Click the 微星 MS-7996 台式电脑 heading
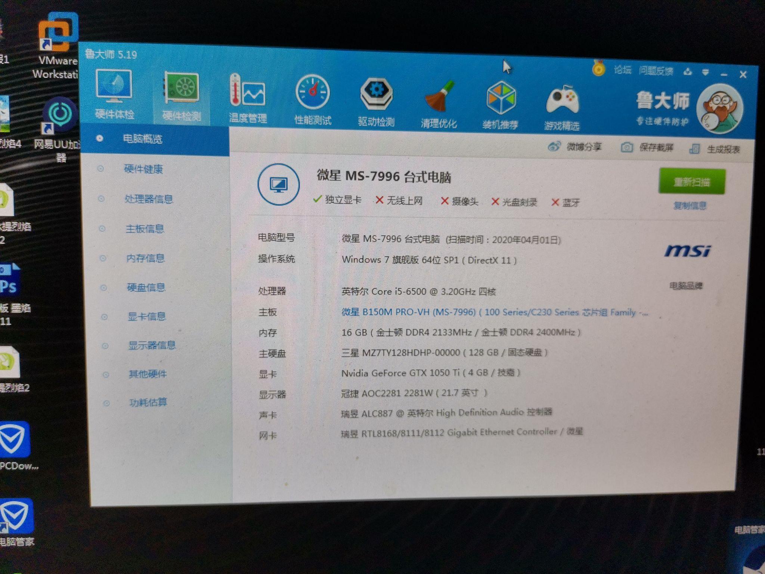 point(384,176)
